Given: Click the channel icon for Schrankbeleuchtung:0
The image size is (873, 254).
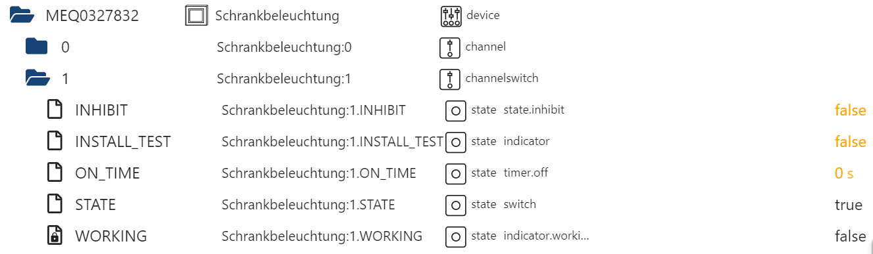Looking at the screenshot, I should (450, 47).
